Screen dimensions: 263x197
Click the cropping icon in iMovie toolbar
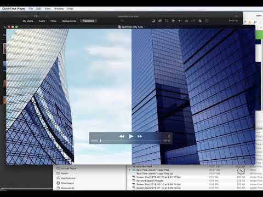click(167, 21)
